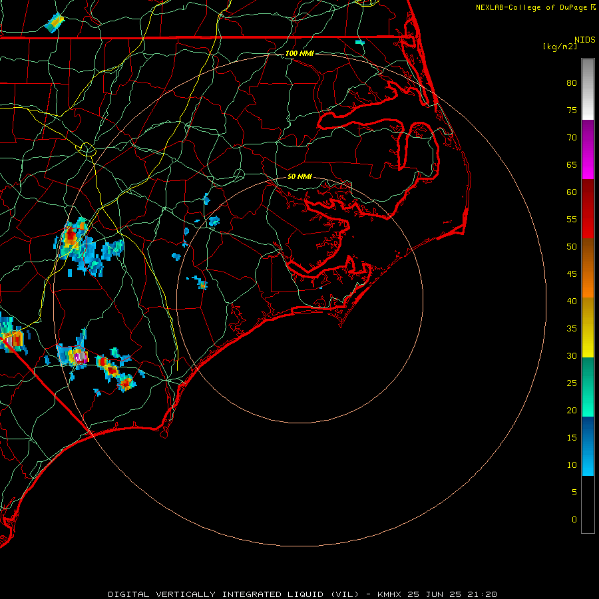Click the NIDS label above the legend

click(584, 40)
